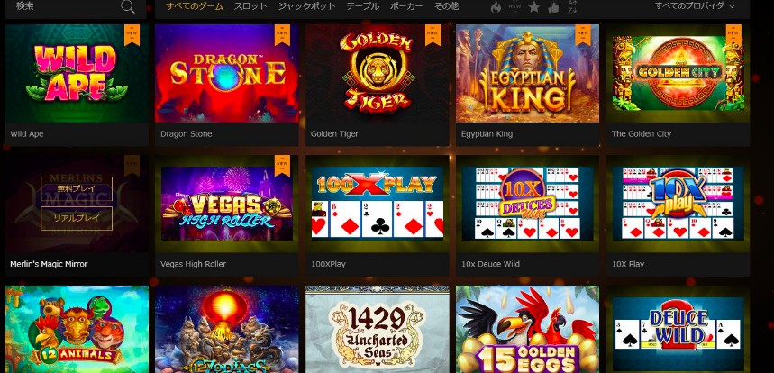Image resolution: width=774 pixels, height=373 pixels.
Task: Open the その他 category tab
Action: 446,6
